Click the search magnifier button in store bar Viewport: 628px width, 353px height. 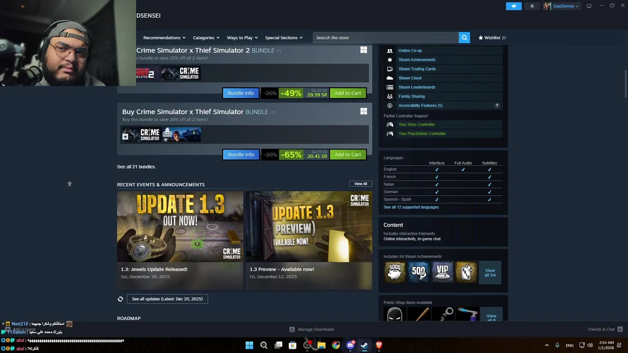[464, 38]
